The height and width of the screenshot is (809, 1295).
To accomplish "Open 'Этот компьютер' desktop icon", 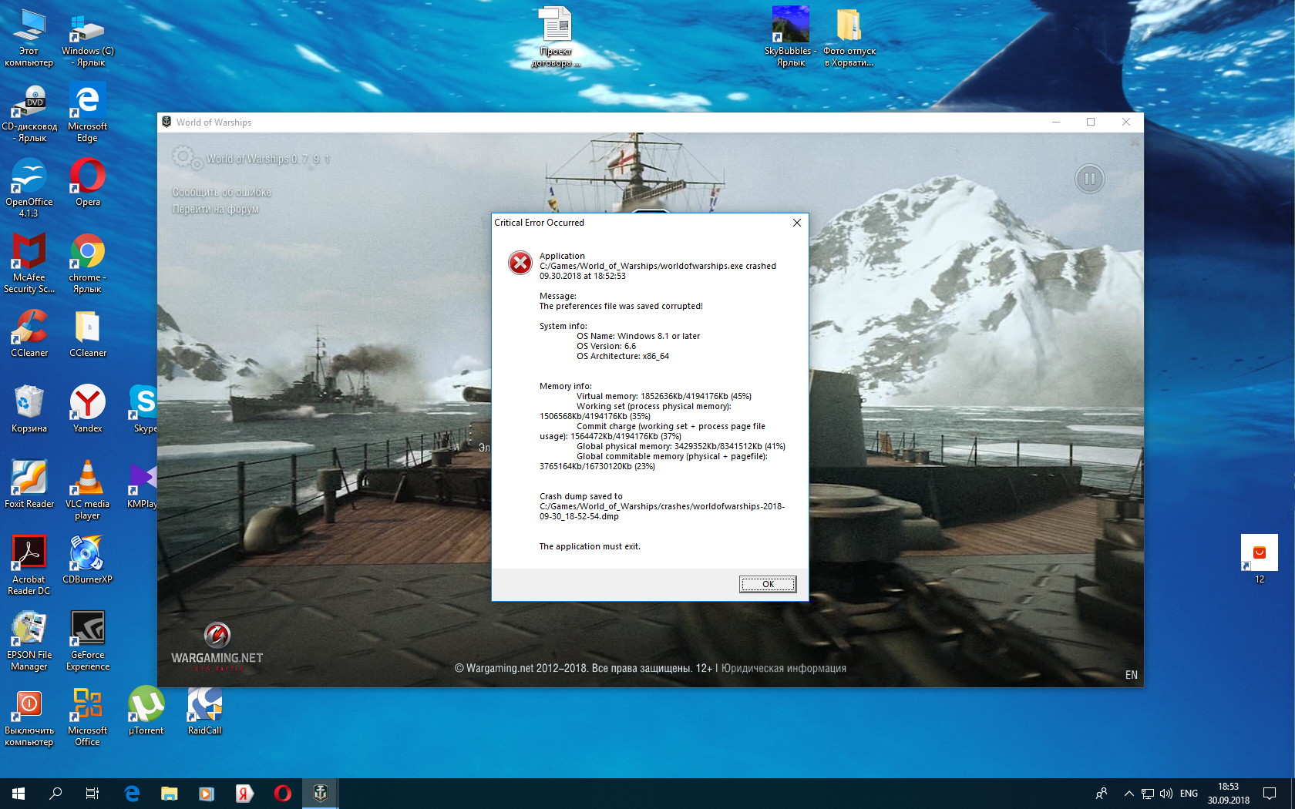I will click(x=29, y=38).
